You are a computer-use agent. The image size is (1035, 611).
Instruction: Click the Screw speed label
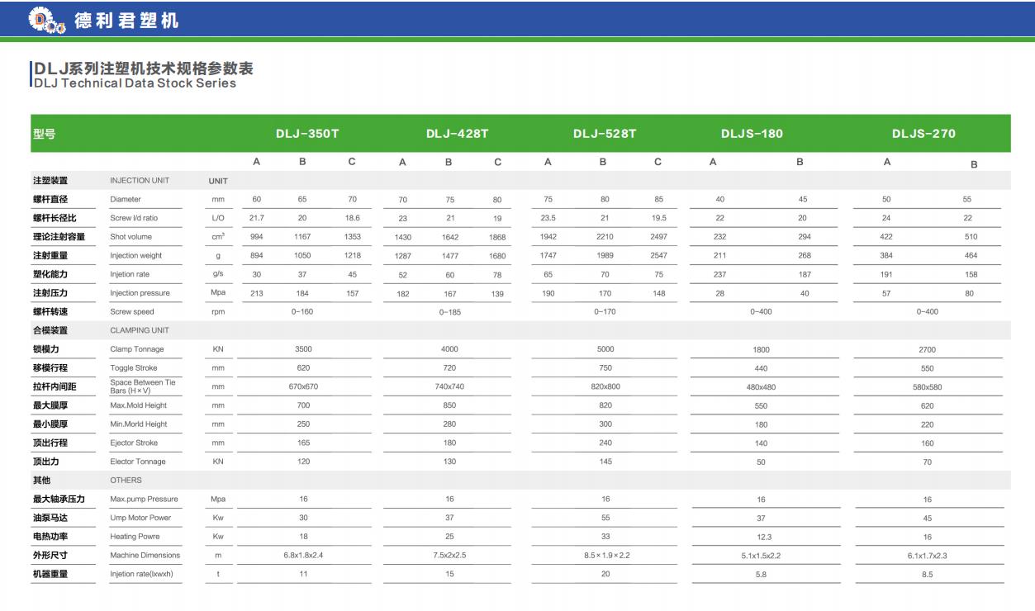pyautogui.click(x=132, y=312)
